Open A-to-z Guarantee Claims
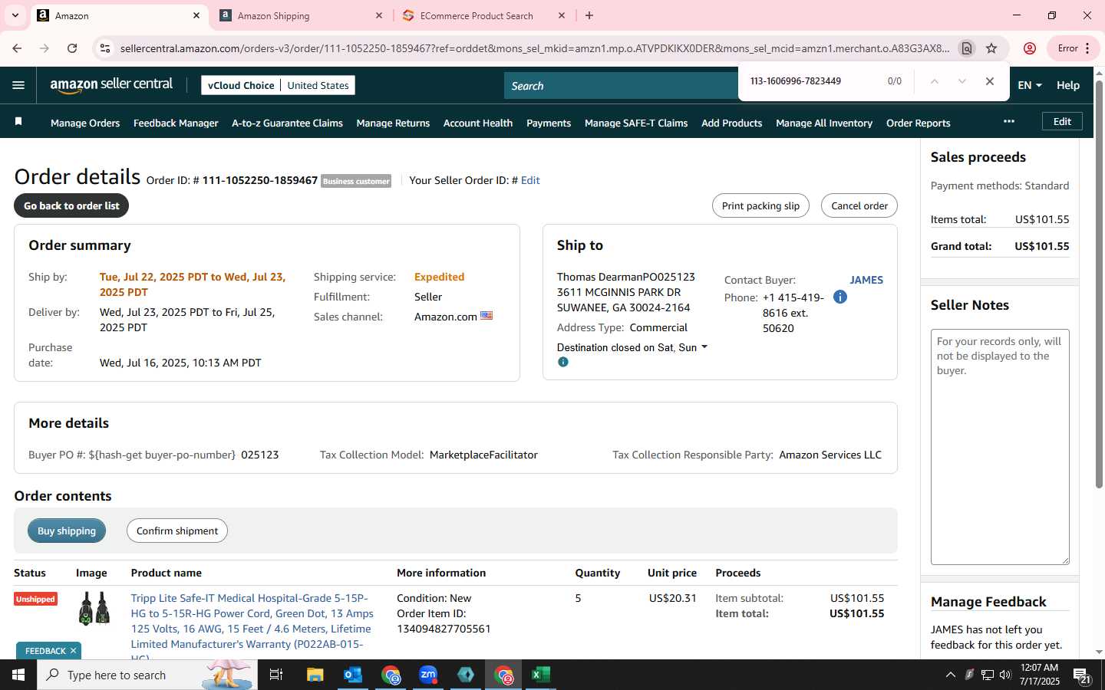This screenshot has height=690, width=1105. click(287, 123)
